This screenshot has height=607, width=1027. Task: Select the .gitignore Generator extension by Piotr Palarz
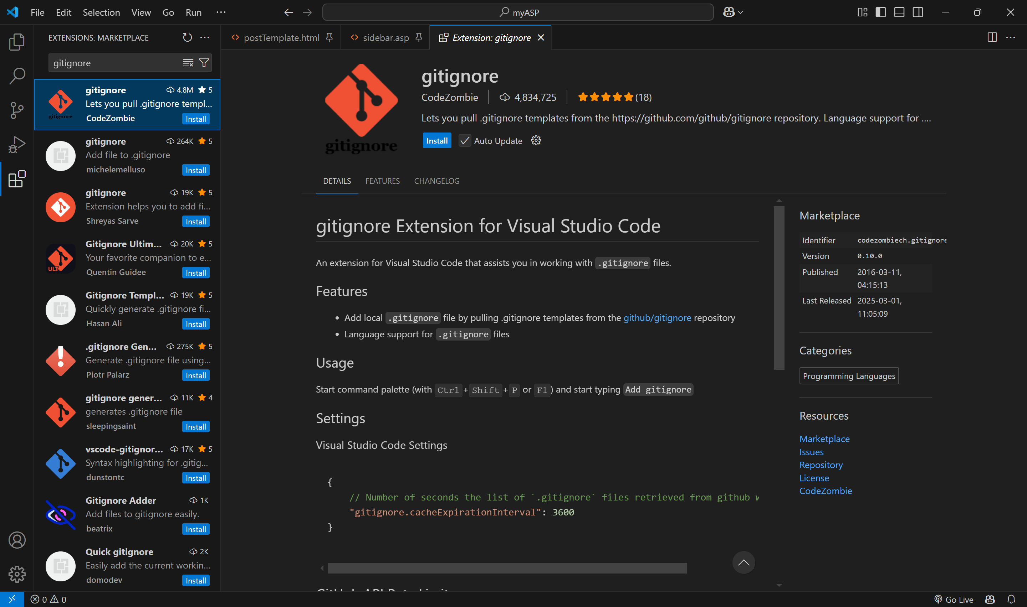click(x=127, y=361)
